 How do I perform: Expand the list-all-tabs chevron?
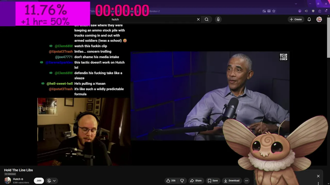(x=296, y=4)
